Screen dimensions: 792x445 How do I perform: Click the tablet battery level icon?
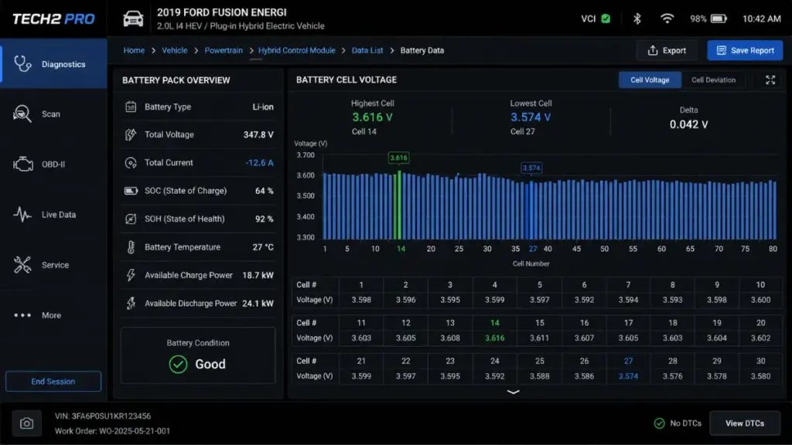click(719, 19)
